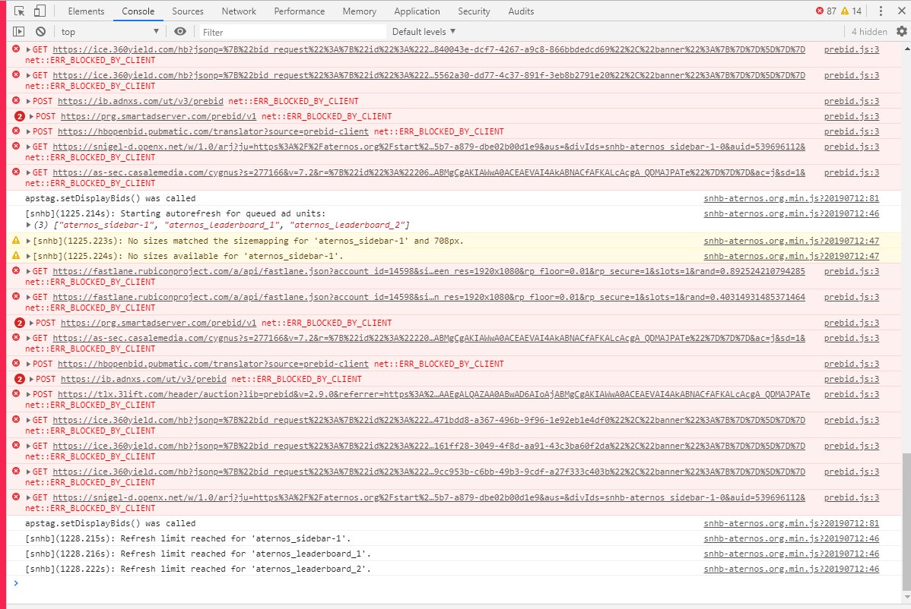Click the red error icon on the 3lift POST row

pyautogui.click(x=16, y=394)
